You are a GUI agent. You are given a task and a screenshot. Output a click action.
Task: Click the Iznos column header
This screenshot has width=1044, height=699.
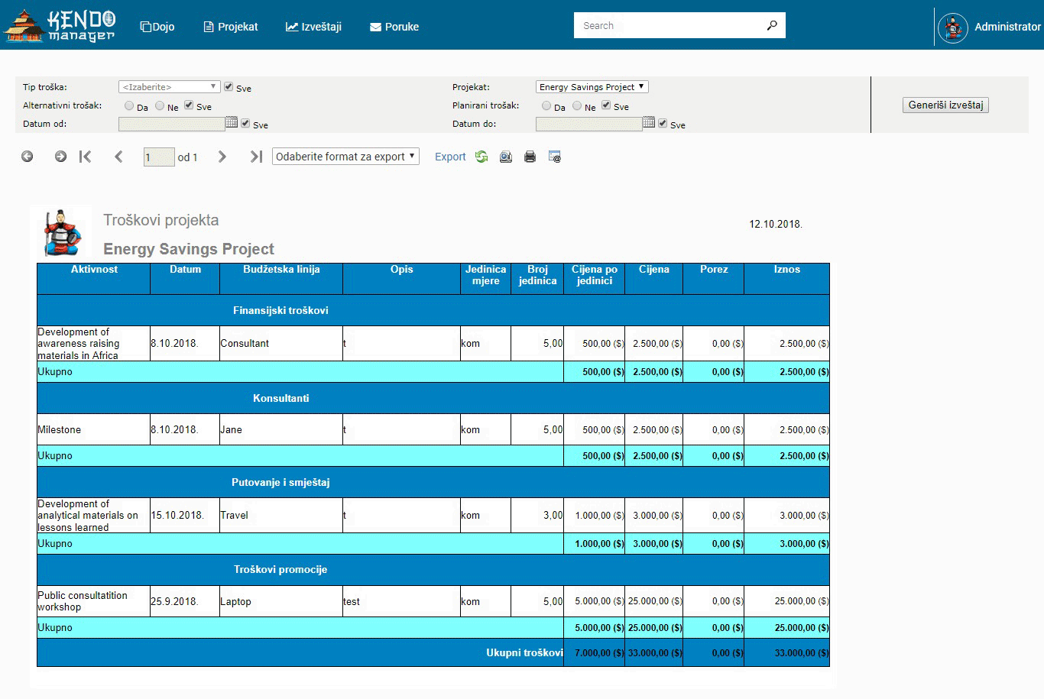[x=786, y=279]
